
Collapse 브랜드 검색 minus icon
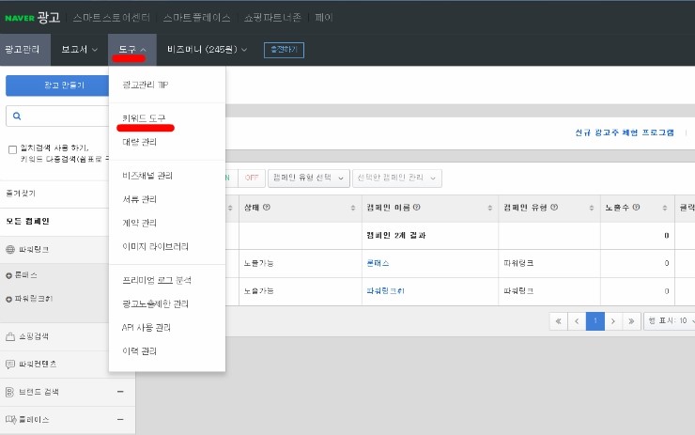pos(120,392)
